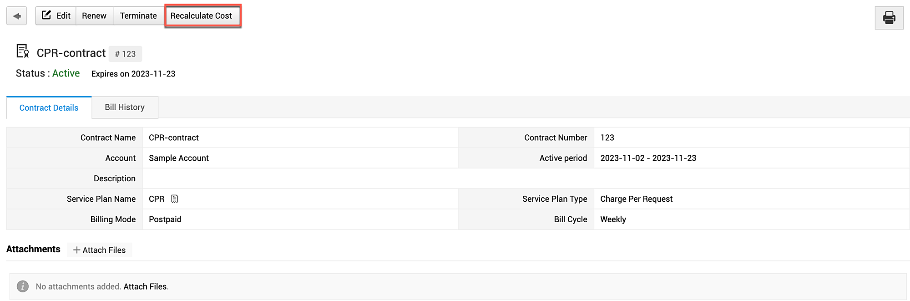Click the Postpaid billing mode value
Image resolution: width=910 pixels, height=301 pixels.
click(x=165, y=219)
